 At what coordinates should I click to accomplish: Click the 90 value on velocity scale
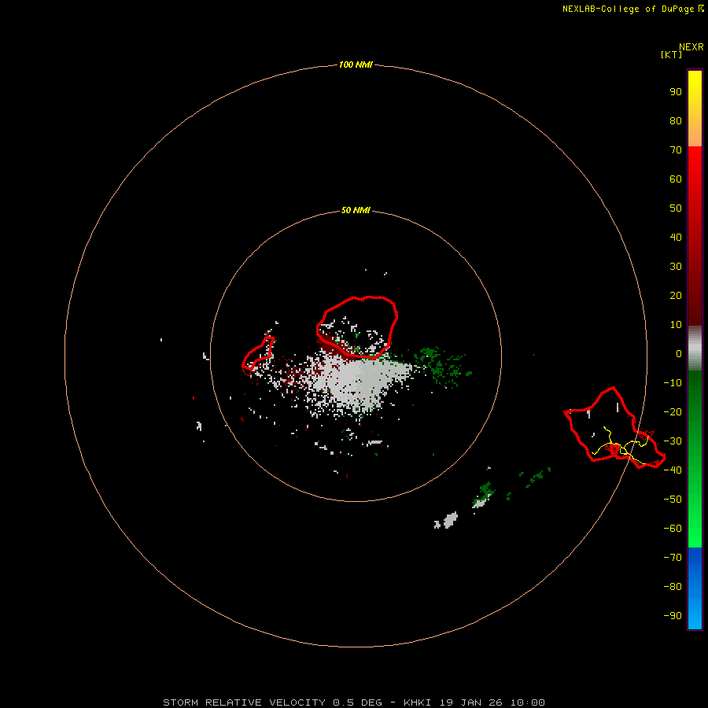(x=676, y=92)
